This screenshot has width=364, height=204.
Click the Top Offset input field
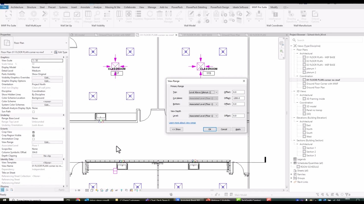(x=238, y=92)
